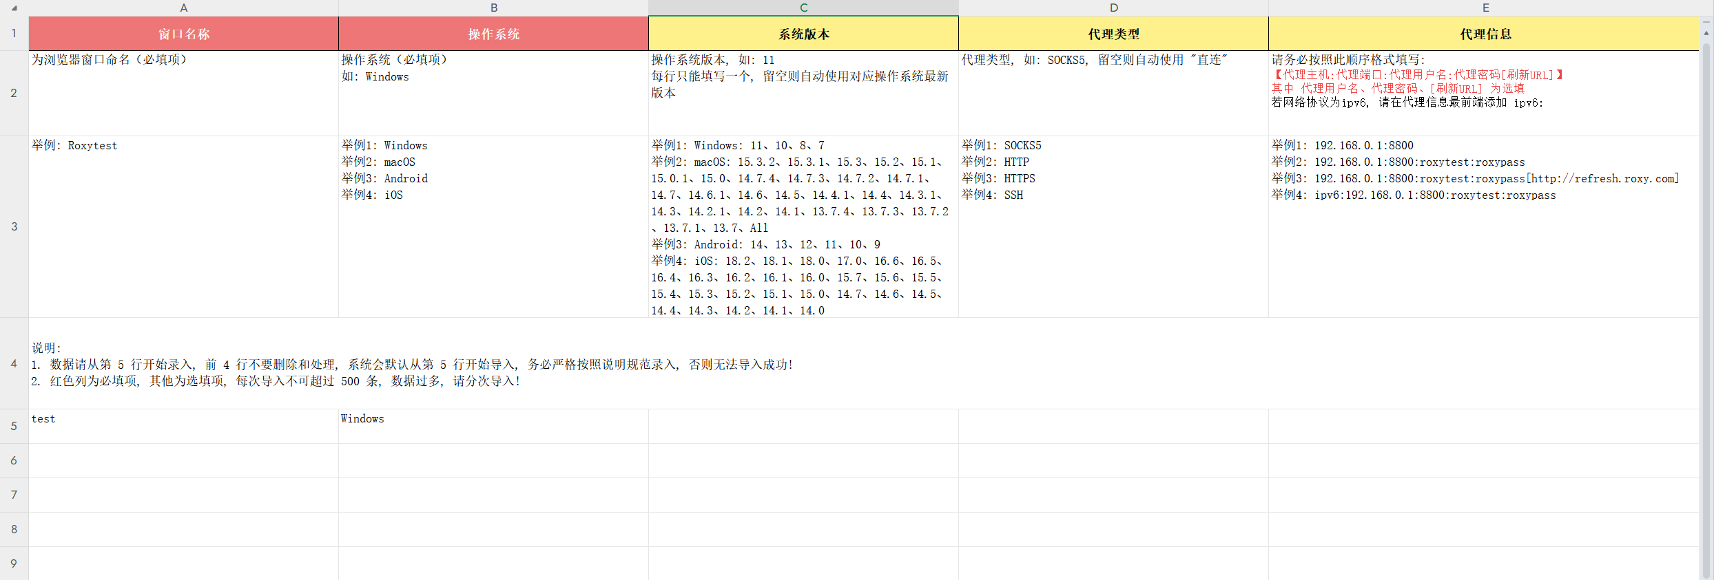Screen dimensions: 1714x580
Task: Select column A header
Action: point(183,8)
